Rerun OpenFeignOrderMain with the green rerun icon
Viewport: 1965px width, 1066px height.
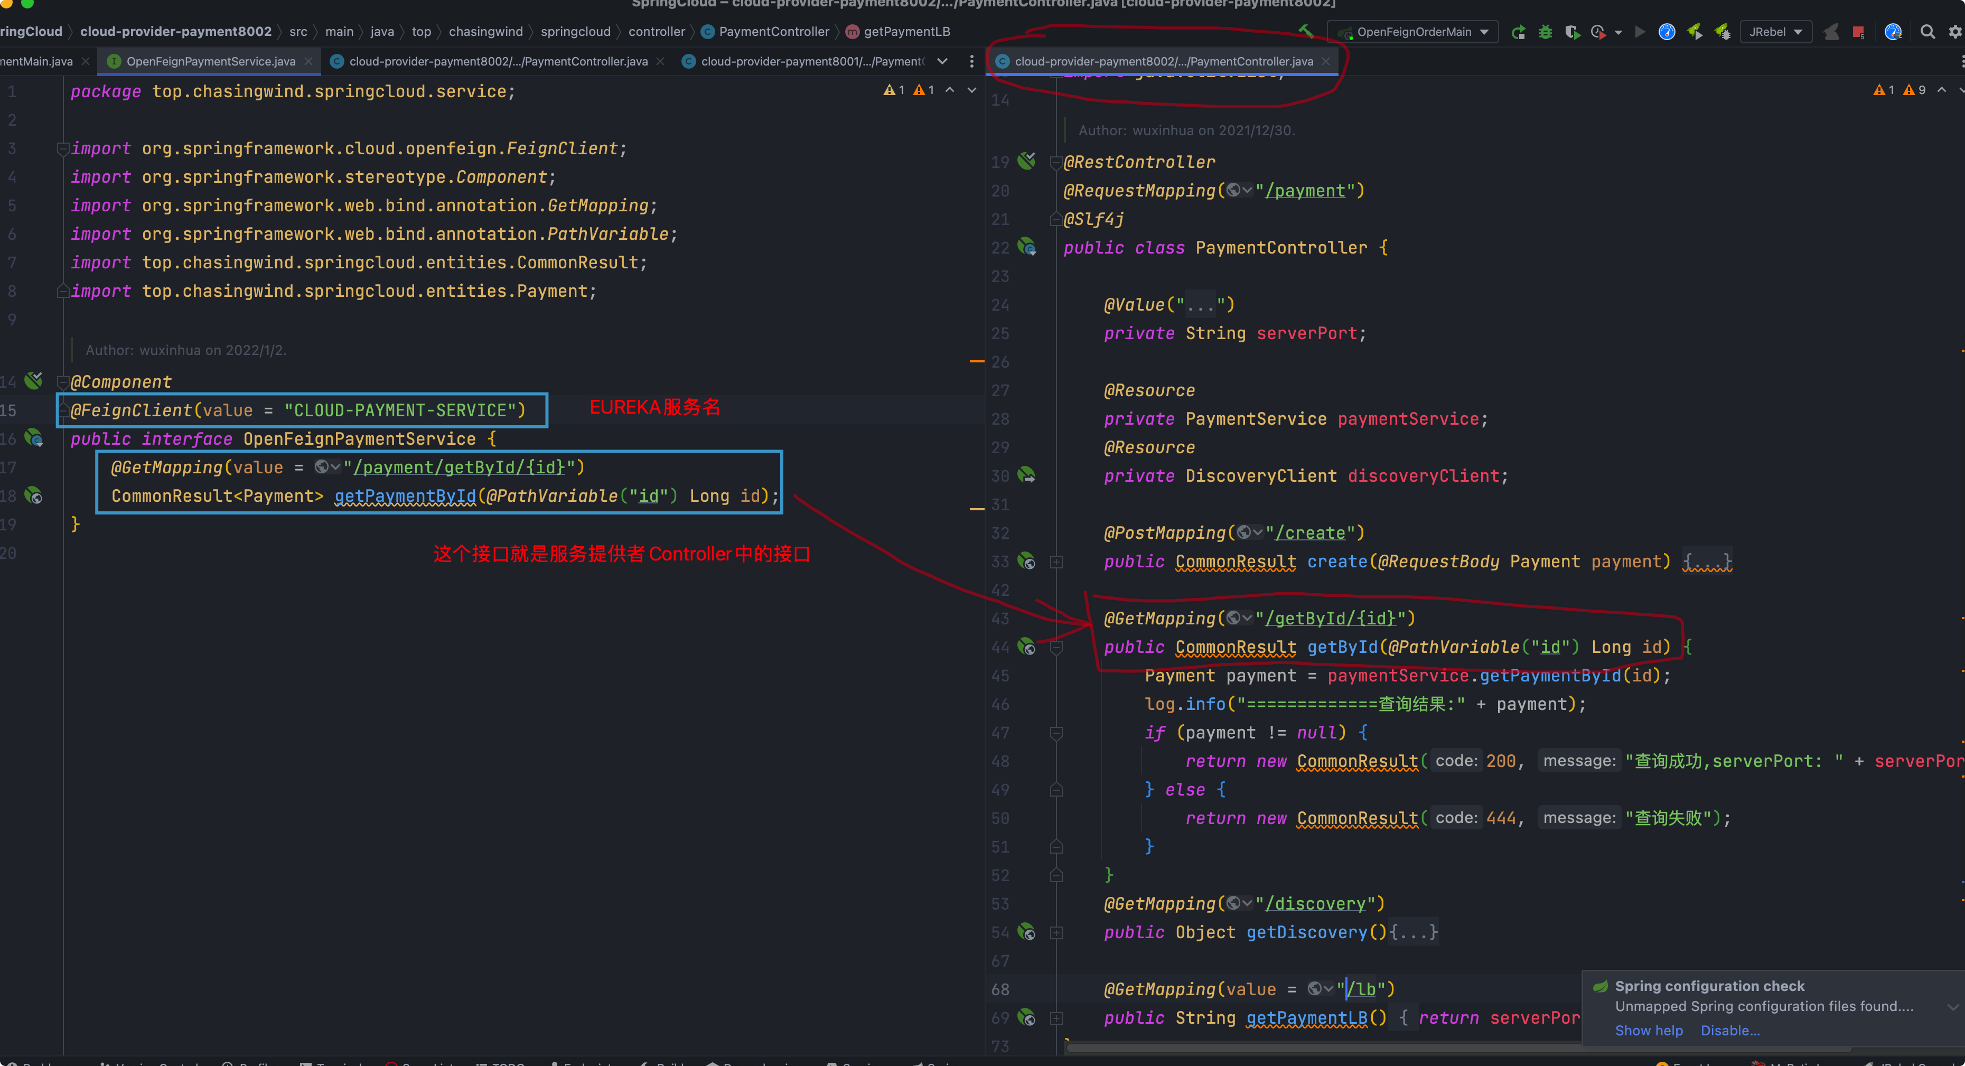point(1519,32)
